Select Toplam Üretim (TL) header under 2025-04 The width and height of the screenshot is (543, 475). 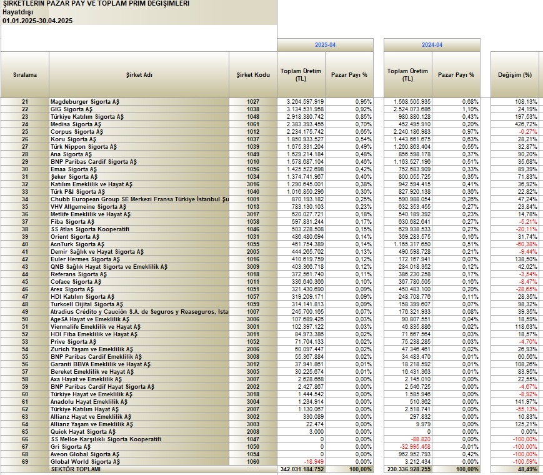(x=301, y=75)
